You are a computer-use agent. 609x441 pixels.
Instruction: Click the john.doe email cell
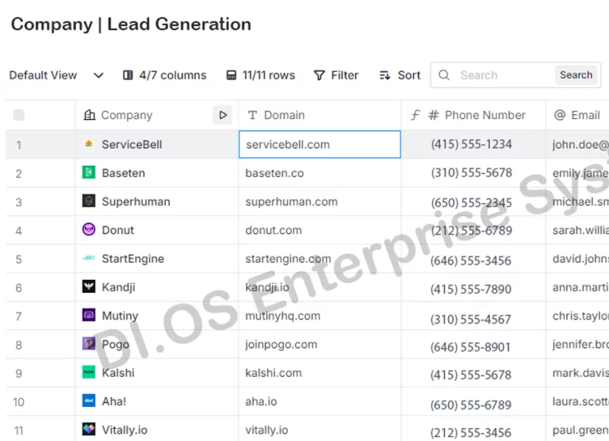[x=577, y=144]
